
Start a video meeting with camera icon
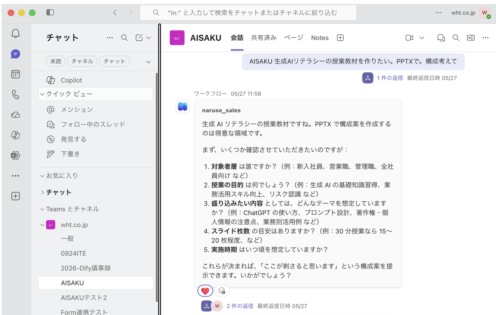409,38
